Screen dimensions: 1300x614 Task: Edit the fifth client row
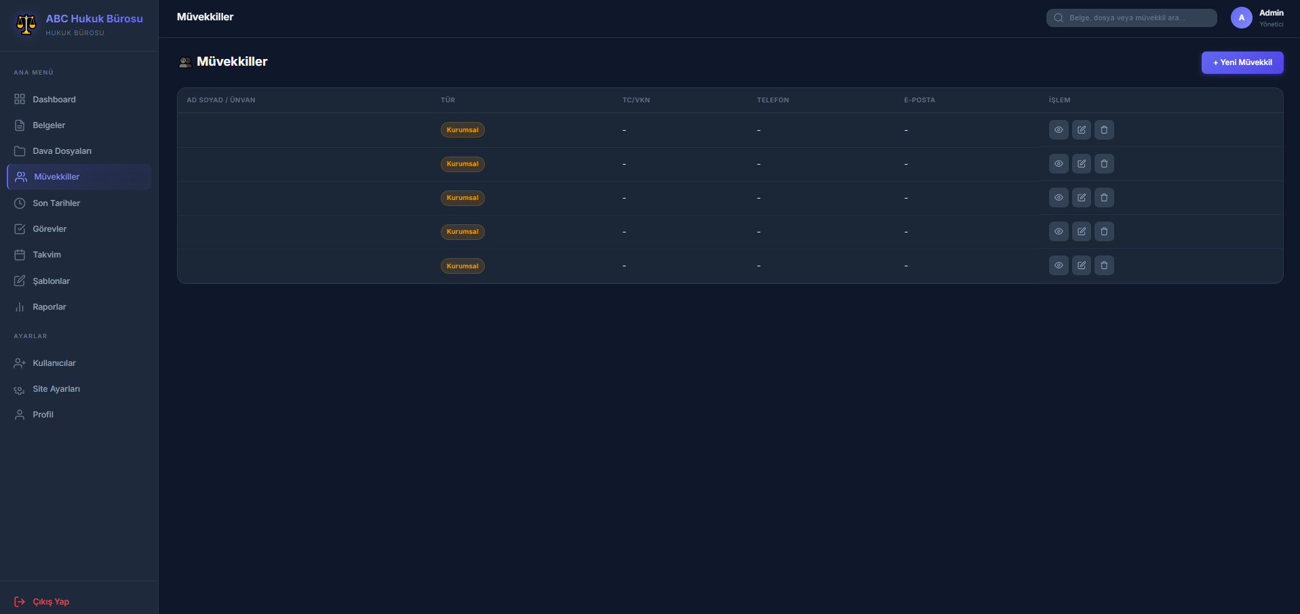[1082, 265]
